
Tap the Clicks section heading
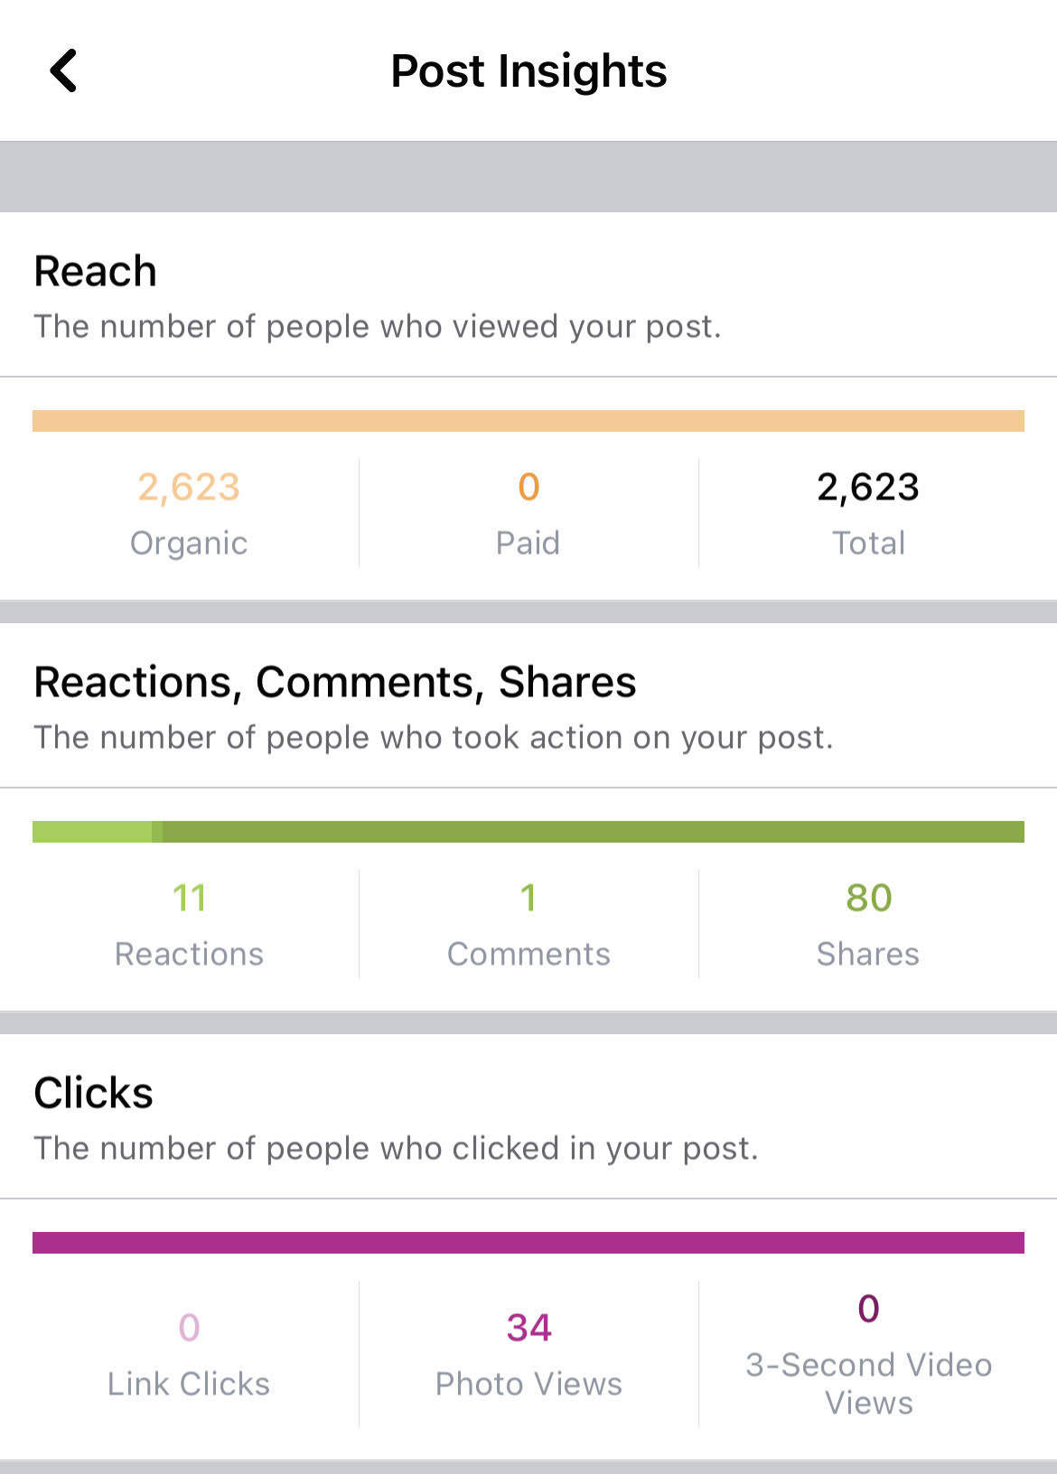coord(94,1093)
